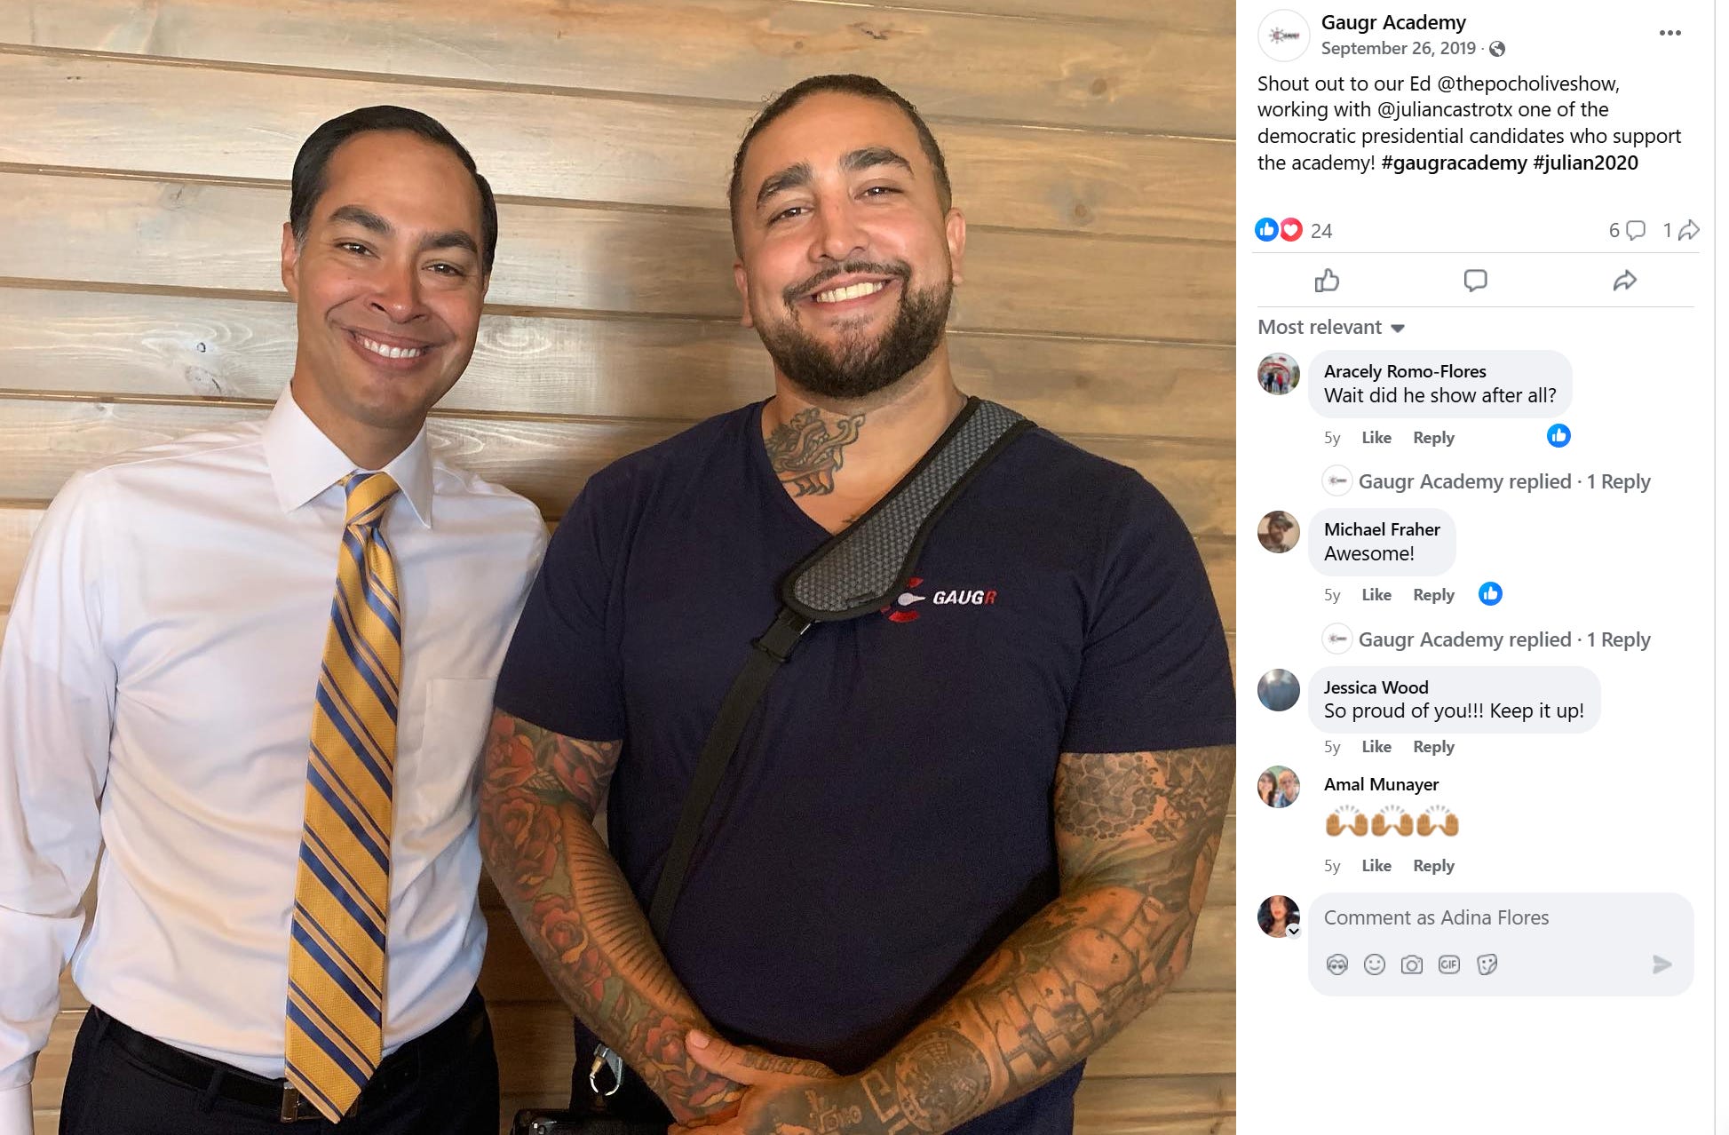
Task: Click the comment bubble icon under post
Action: (1475, 281)
